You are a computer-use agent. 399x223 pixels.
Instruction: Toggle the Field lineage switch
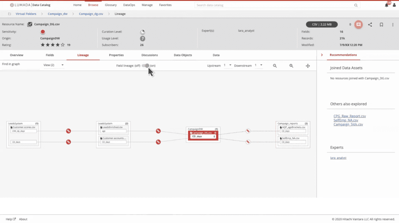146,66
